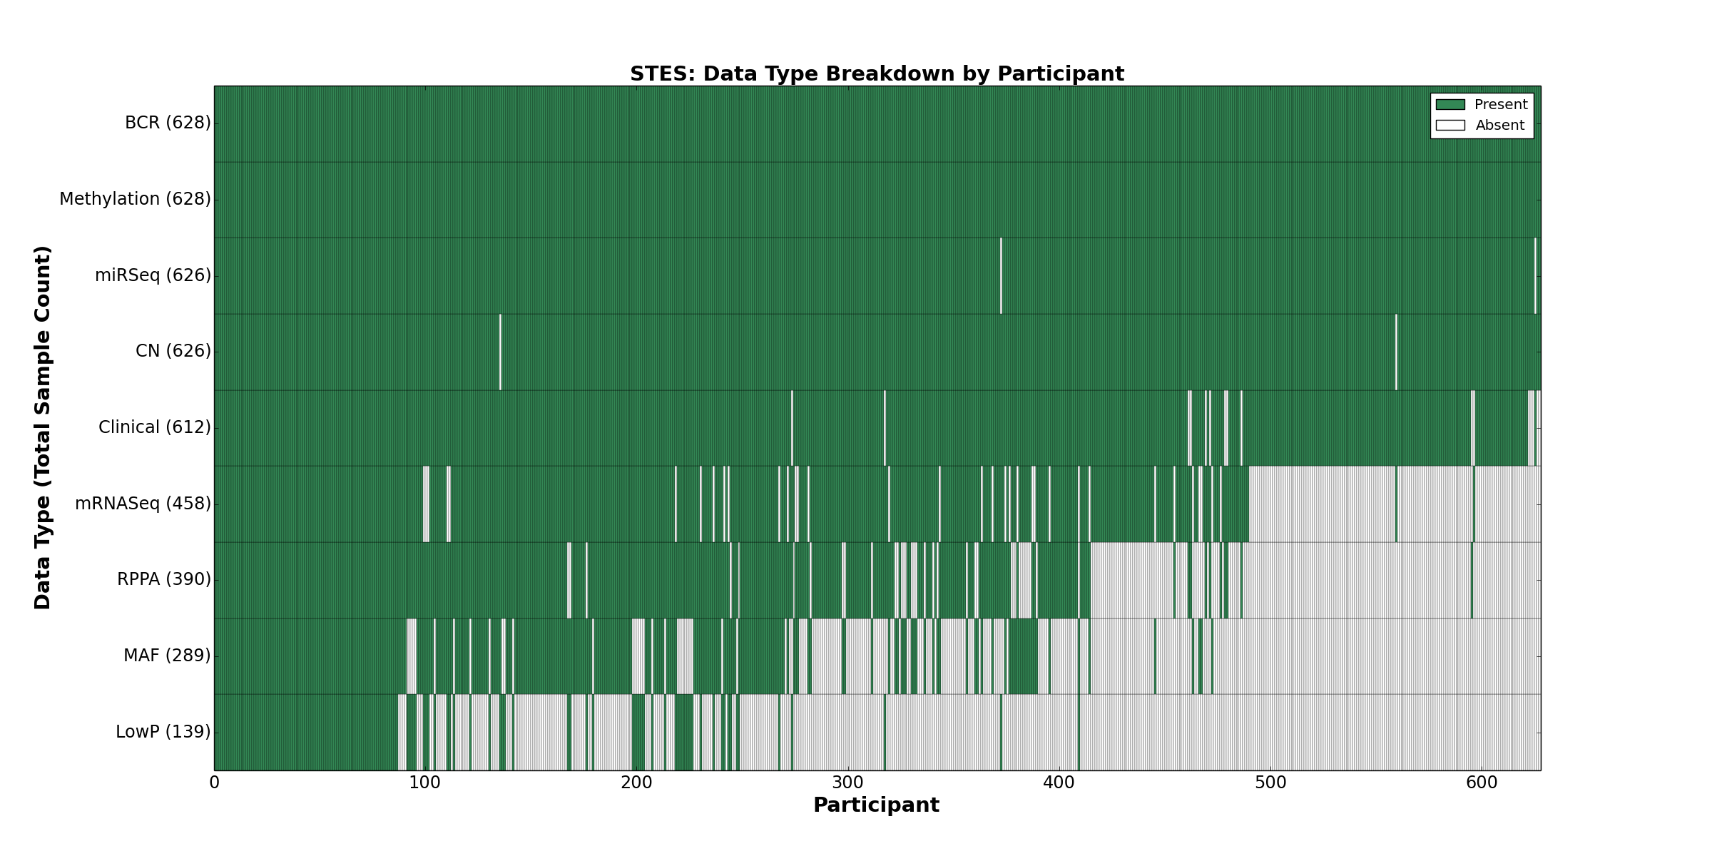1712x856 pixels.
Task: Click the Participant x-axis title
Action: pyautogui.click(x=876, y=805)
